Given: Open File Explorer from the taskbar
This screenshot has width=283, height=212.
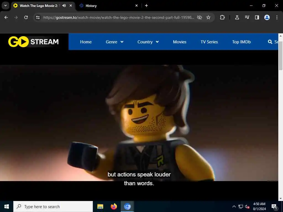Looking at the screenshot, I should [x=100, y=206].
